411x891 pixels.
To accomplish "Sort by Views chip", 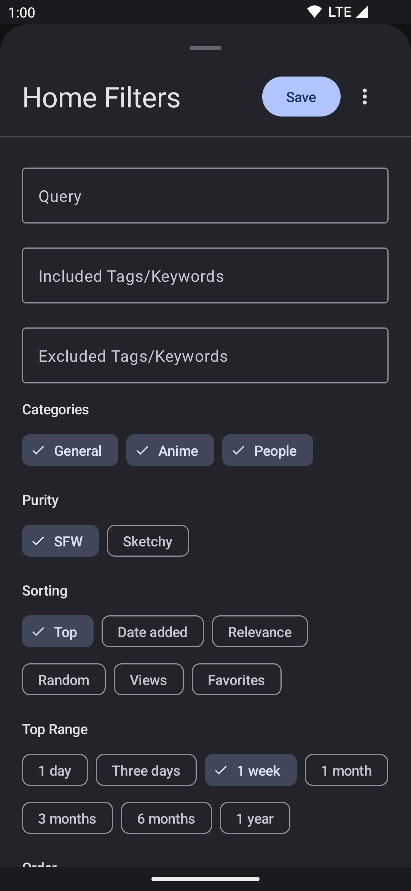I will coord(148,680).
